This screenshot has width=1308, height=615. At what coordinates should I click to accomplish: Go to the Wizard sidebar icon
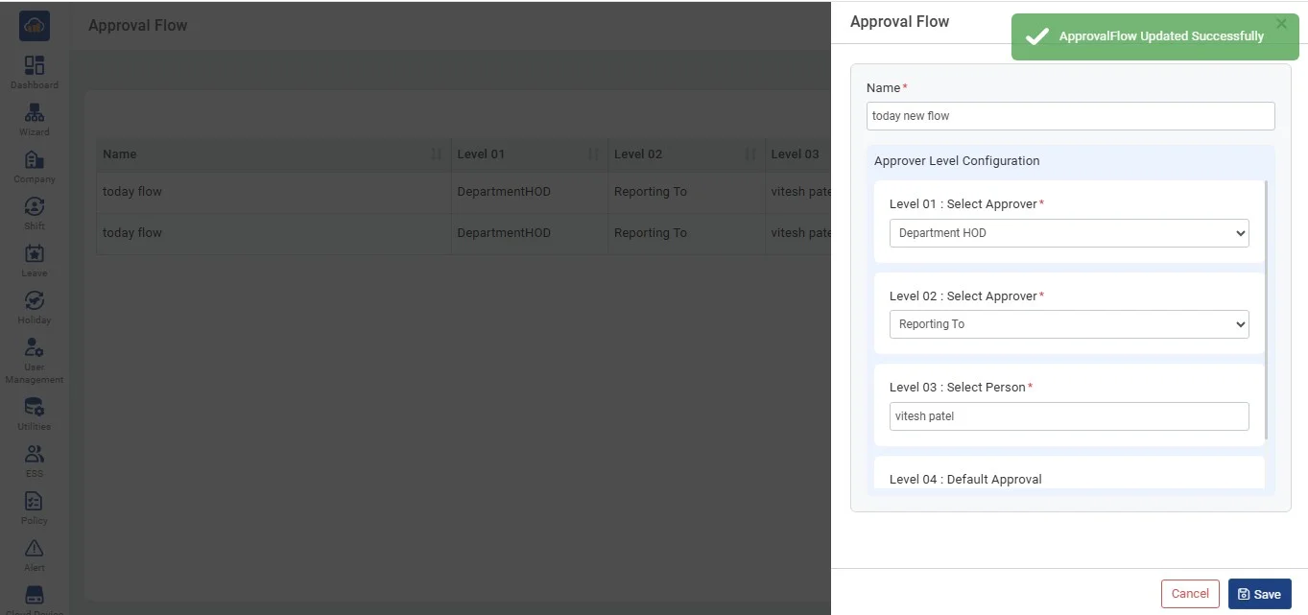coord(35,113)
